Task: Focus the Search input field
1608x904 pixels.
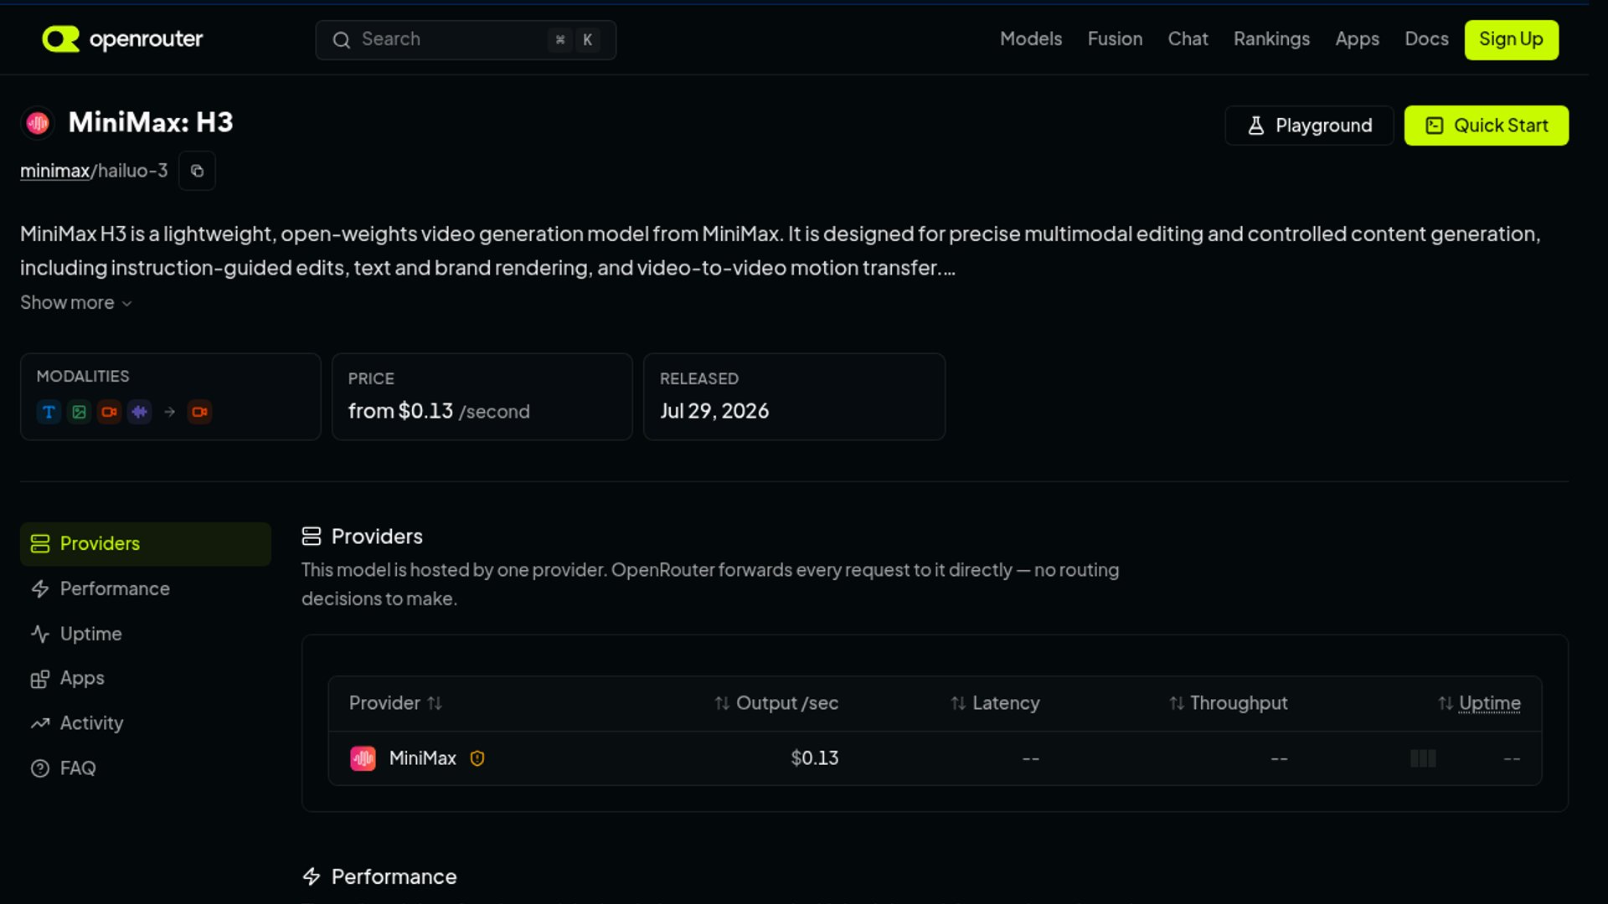Action: (x=466, y=39)
